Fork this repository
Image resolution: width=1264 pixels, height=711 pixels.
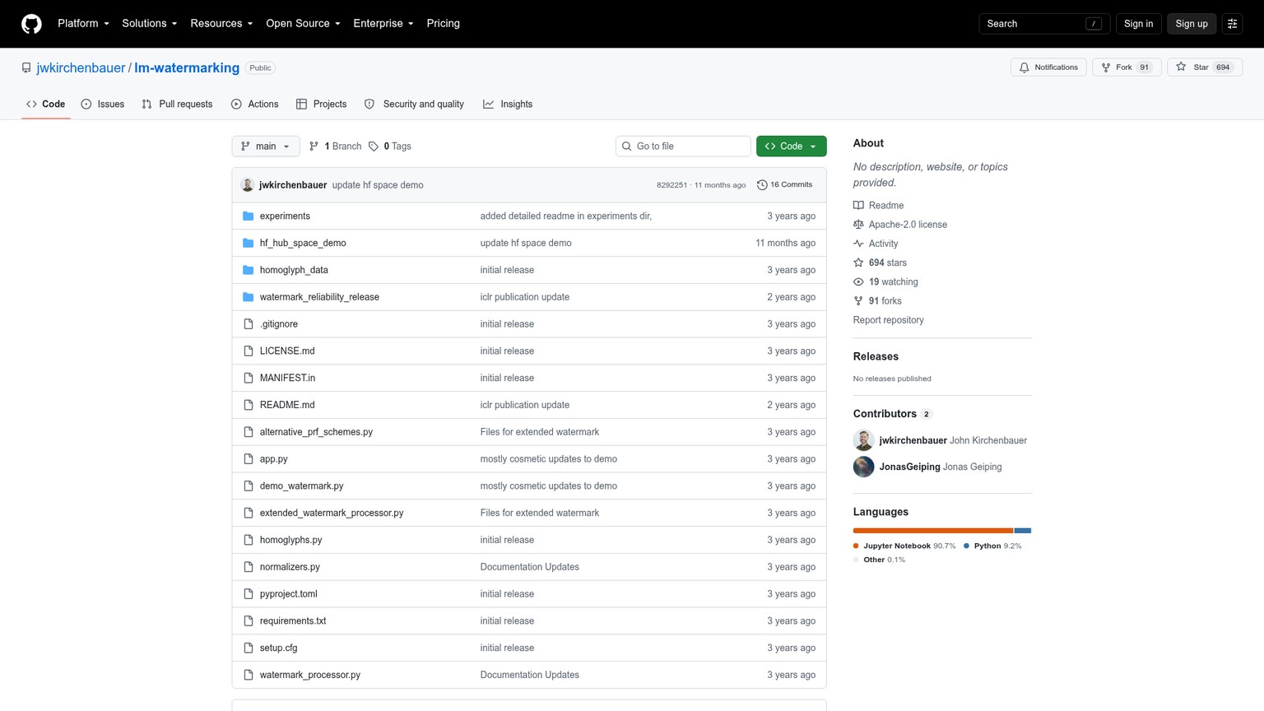(1127, 67)
